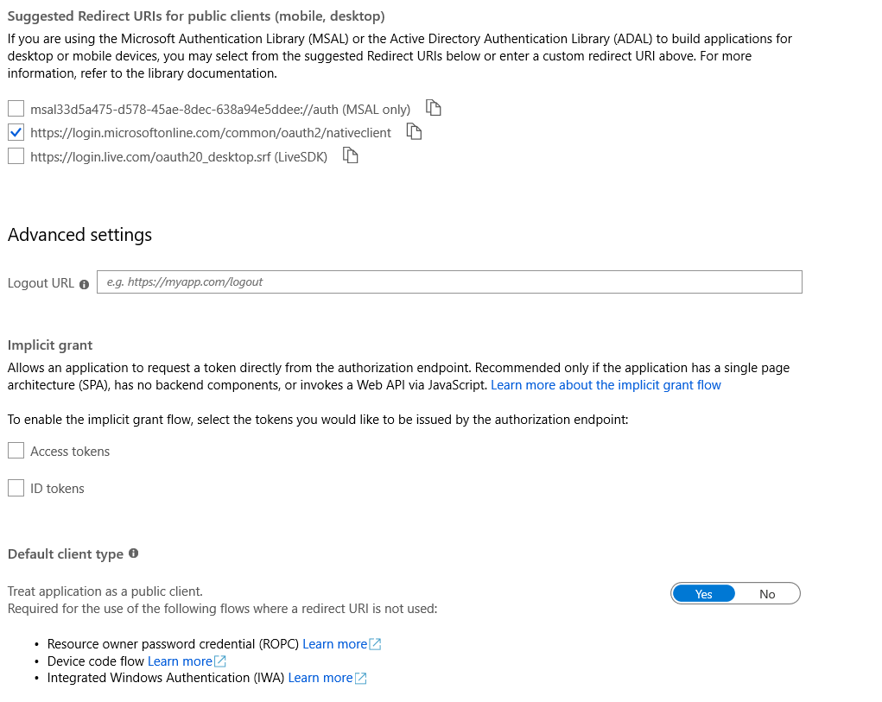Copy the MSAL redirect URI
Viewport: 882px width, 702px height.
click(x=433, y=108)
